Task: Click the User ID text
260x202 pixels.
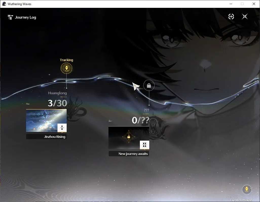Action: [x=241, y=200]
